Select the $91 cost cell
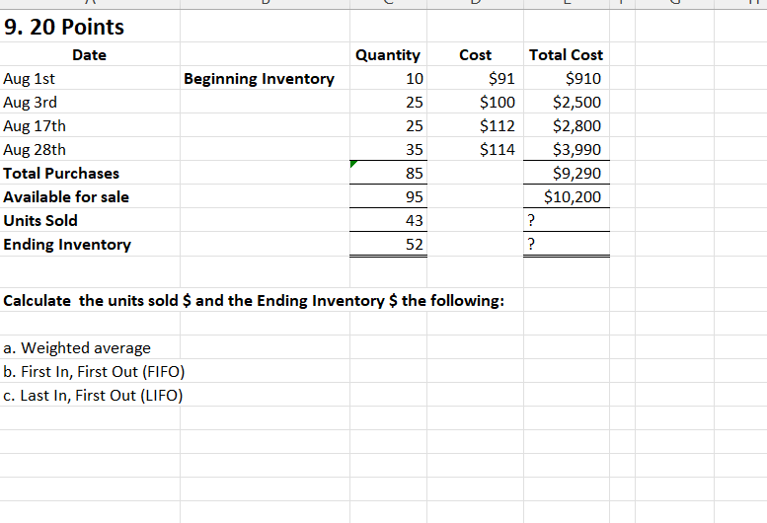This screenshot has height=523, width=767. tap(475, 78)
